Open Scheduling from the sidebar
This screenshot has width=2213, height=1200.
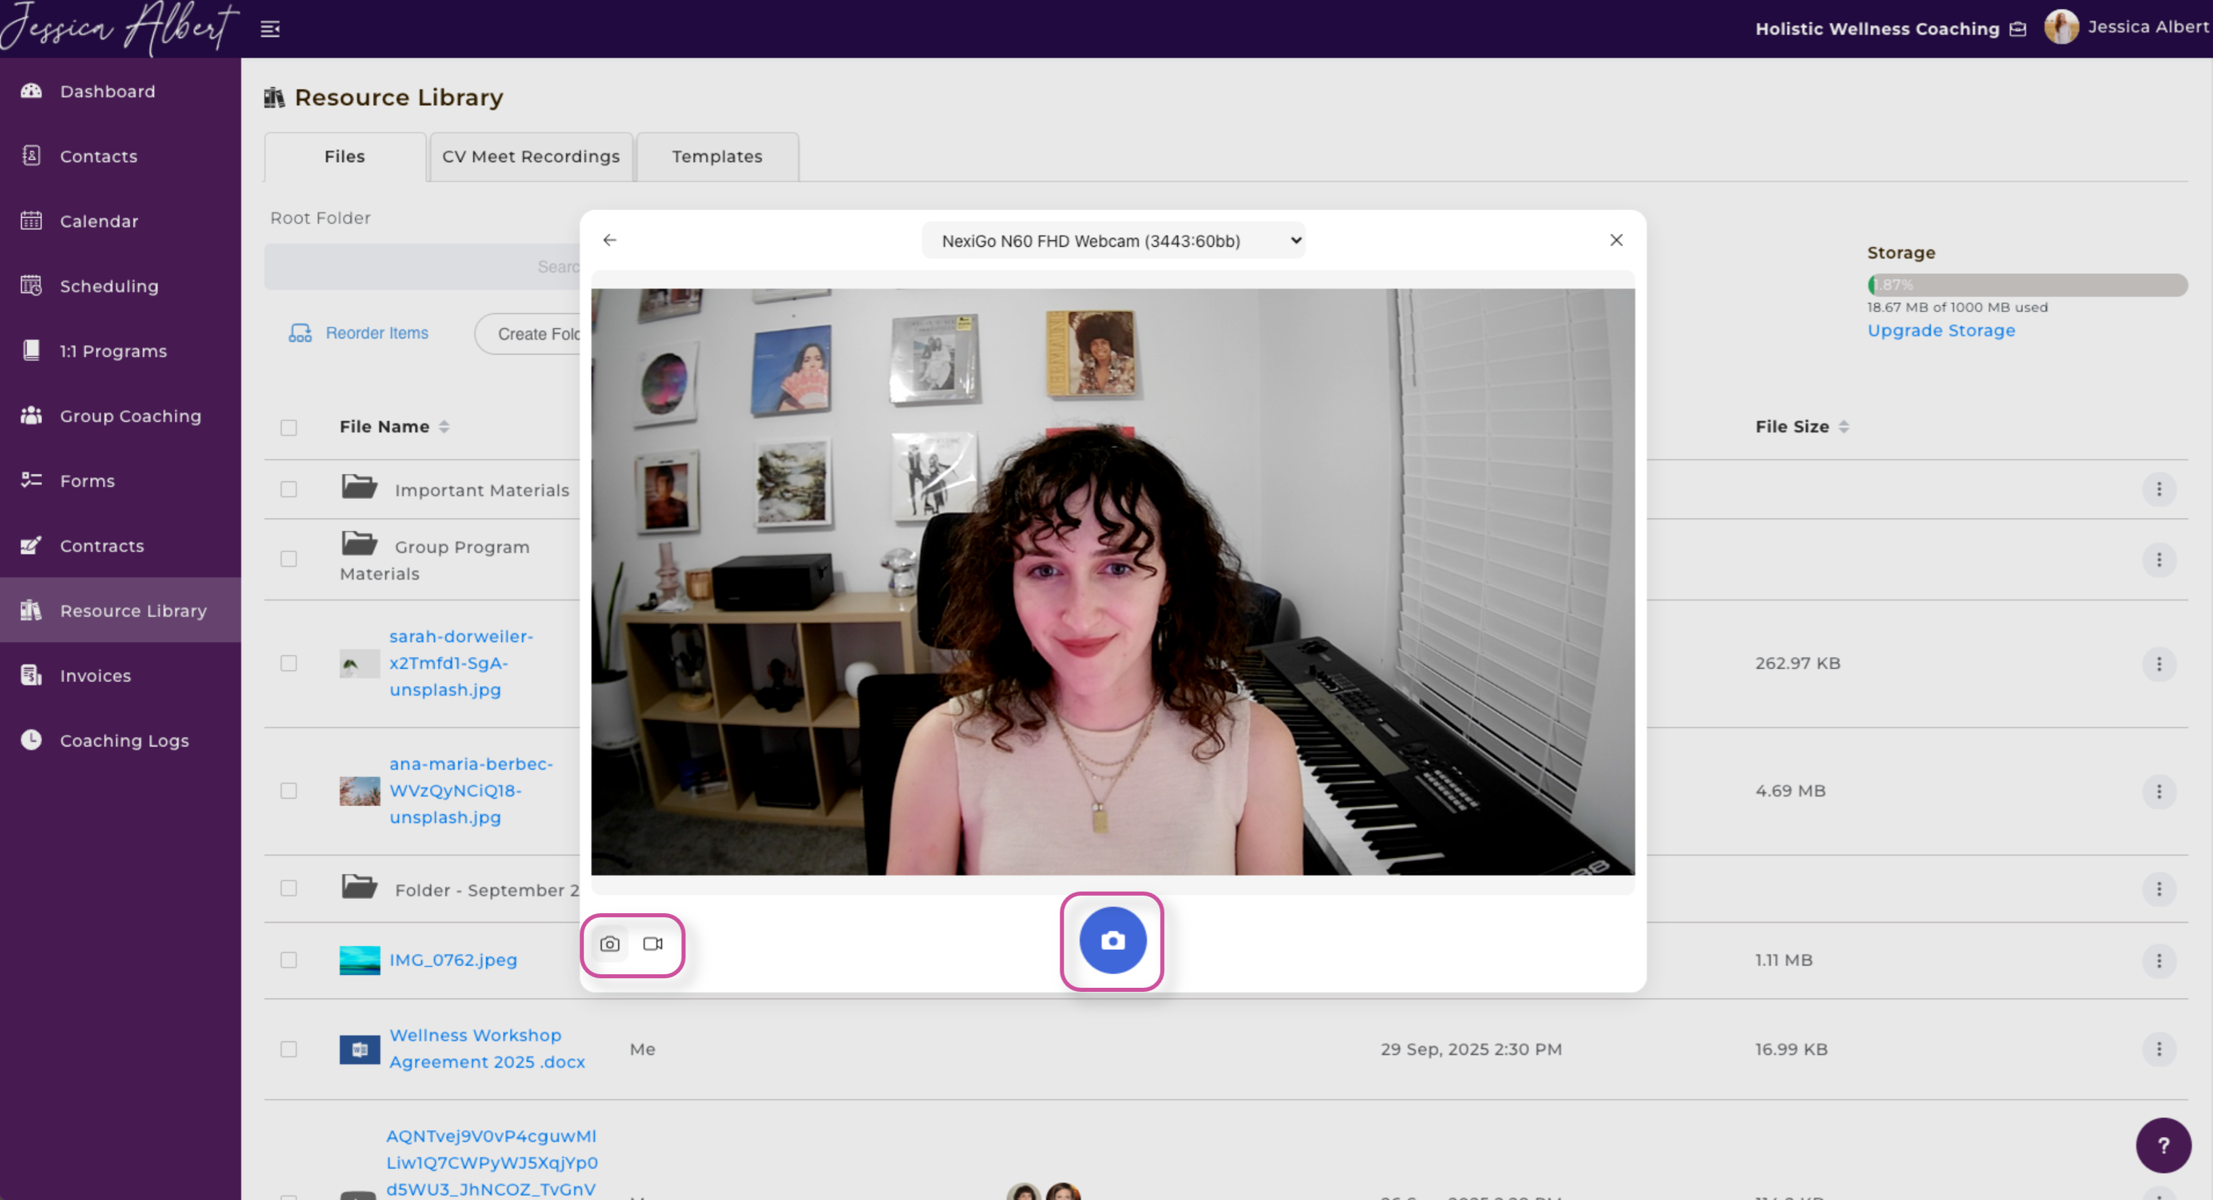[x=109, y=286]
